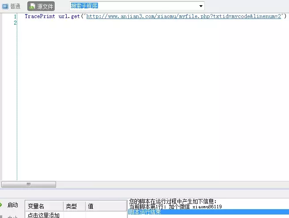The width and height of the screenshot is (289, 218).
Task: Click the 您的脚本在运行过程中产生如下信息 line
Action: point(173,201)
